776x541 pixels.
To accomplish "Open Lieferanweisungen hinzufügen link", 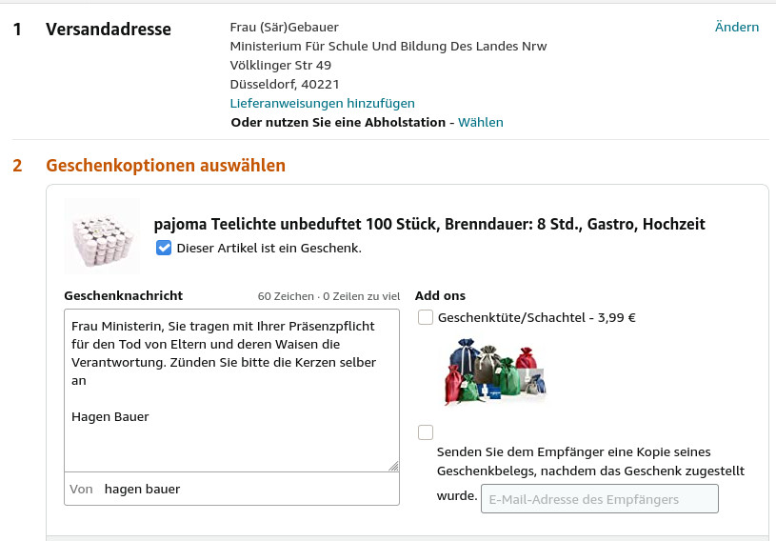I will (x=322, y=103).
